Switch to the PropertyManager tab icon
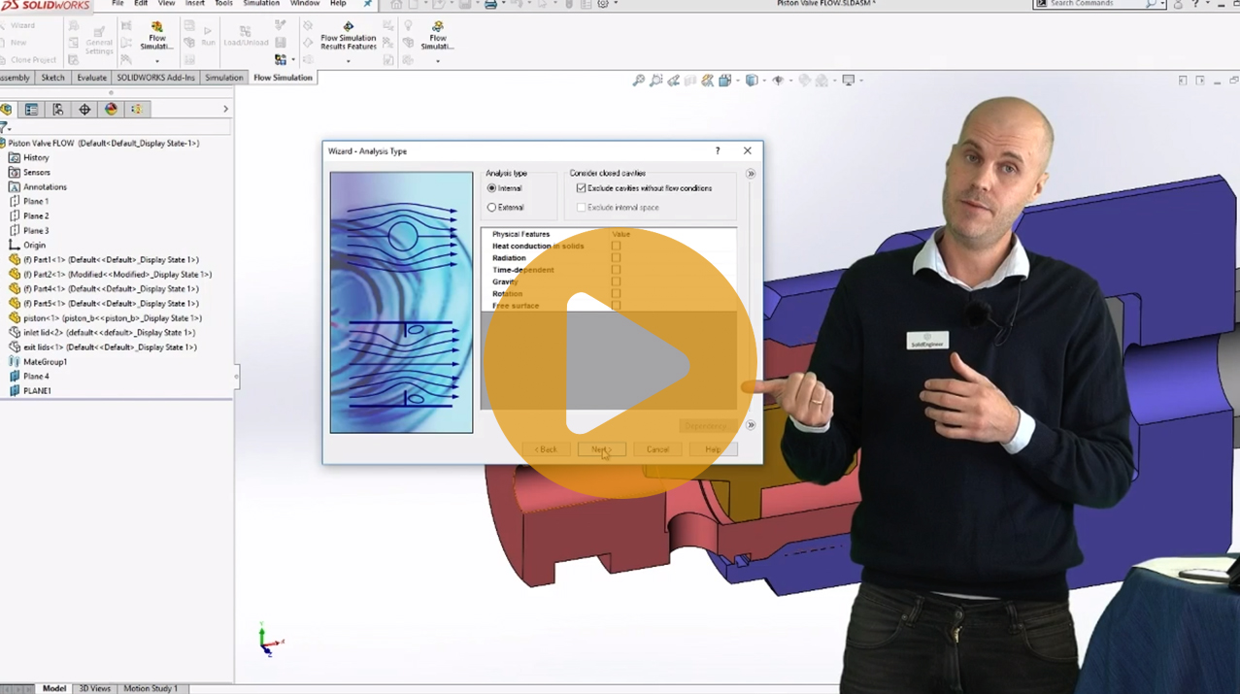Screen dimensions: 1240x694 point(32,110)
